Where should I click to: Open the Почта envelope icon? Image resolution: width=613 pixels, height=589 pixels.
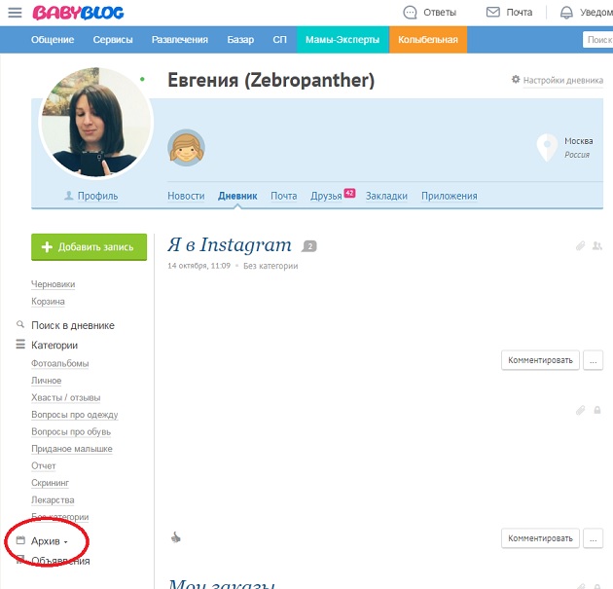(x=493, y=13)
